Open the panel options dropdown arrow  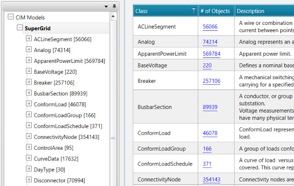(x=106, y=6)
